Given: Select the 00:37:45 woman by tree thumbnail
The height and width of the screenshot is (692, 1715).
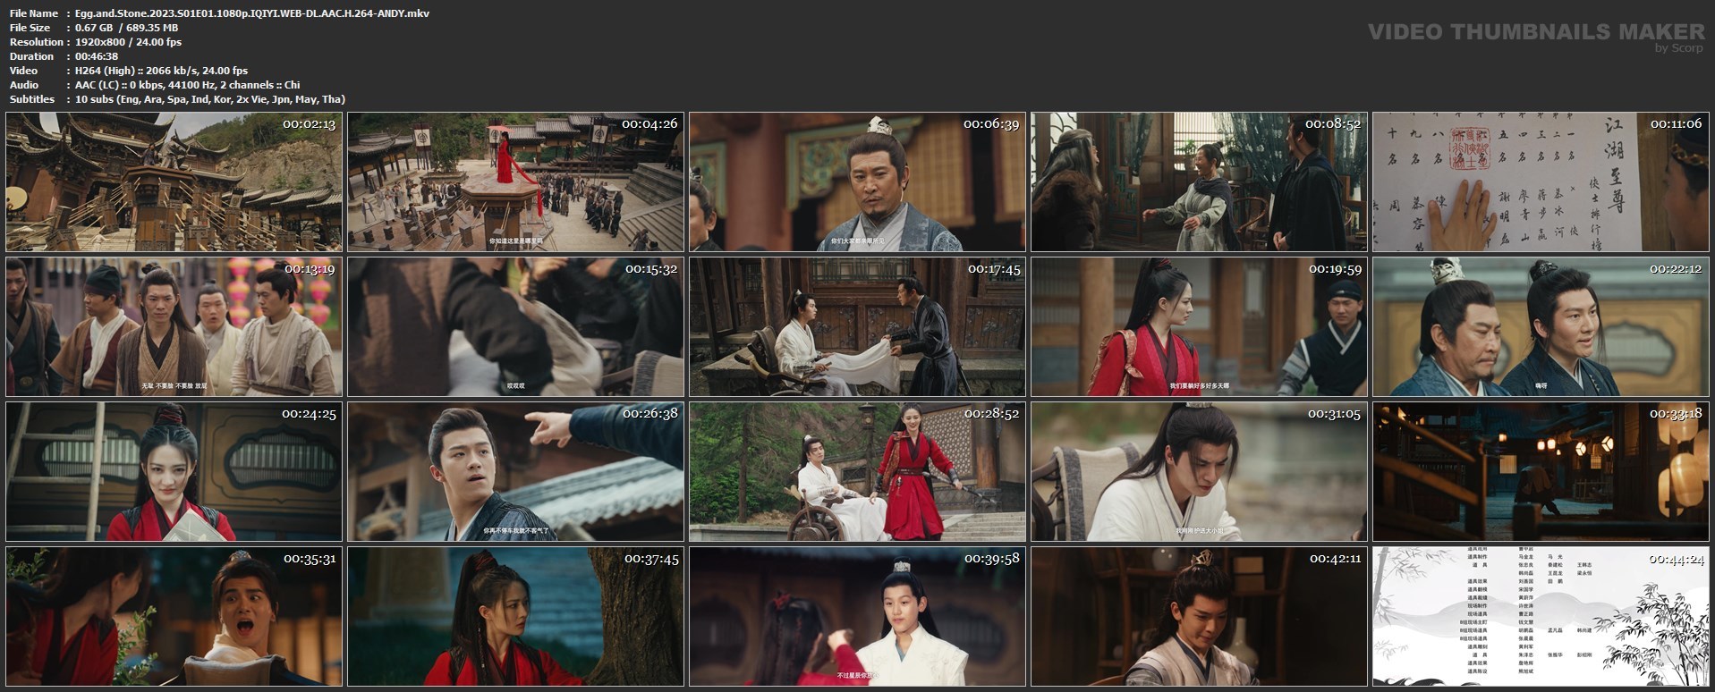Looking at the screenshot, I should click(515, 617).
